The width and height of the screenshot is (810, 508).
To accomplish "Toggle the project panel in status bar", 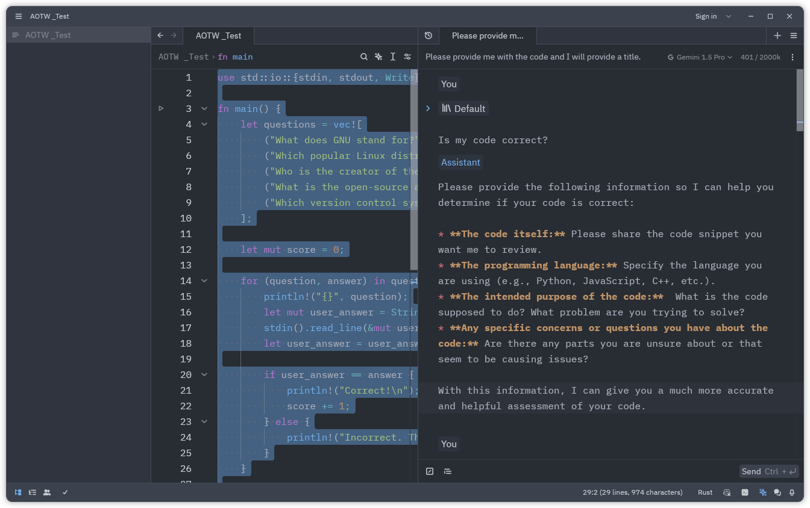I will pos(18,492).
